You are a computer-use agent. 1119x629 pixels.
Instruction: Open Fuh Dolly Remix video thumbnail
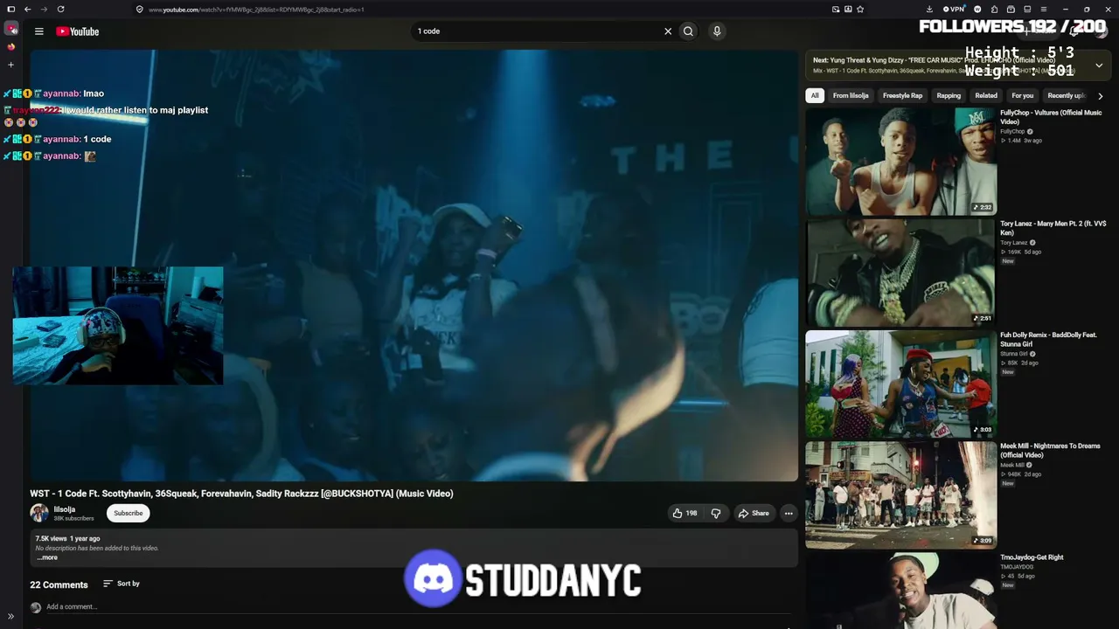(900, 384)
